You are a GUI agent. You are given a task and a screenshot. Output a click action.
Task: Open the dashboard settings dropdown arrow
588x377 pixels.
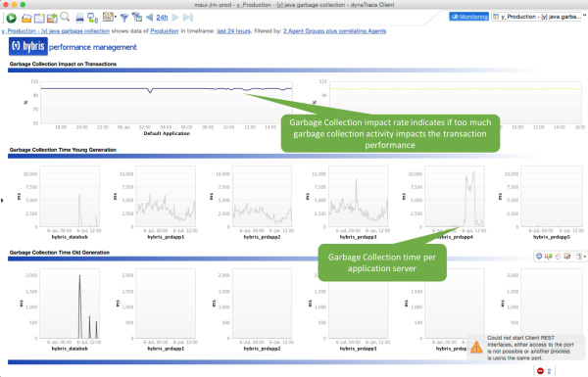115,17
